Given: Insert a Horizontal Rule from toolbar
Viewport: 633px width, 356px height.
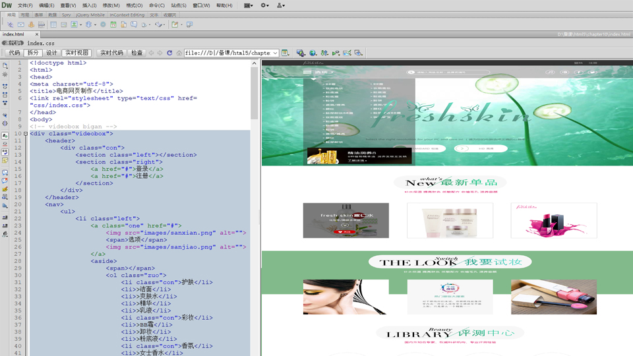Looking at the screenshot, I should pyautogui.click(x=41, y=24).
